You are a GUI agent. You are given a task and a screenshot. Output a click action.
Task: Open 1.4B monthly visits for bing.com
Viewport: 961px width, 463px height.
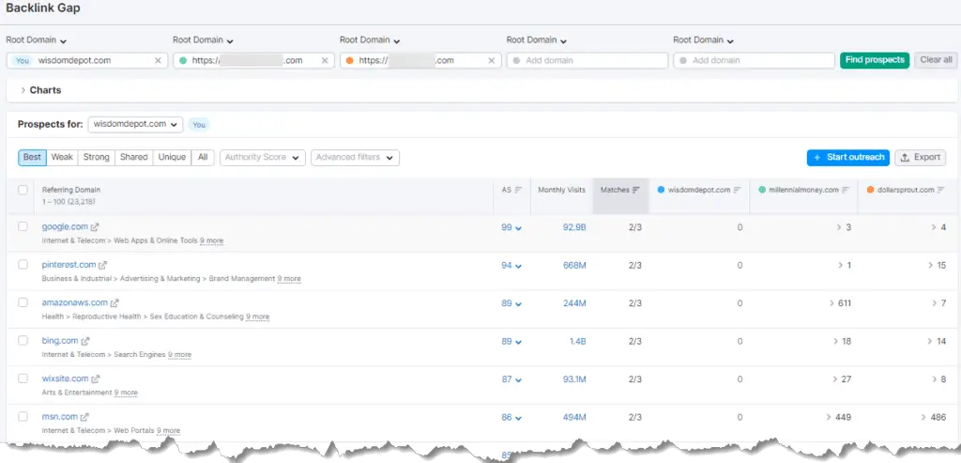[577, 342]
